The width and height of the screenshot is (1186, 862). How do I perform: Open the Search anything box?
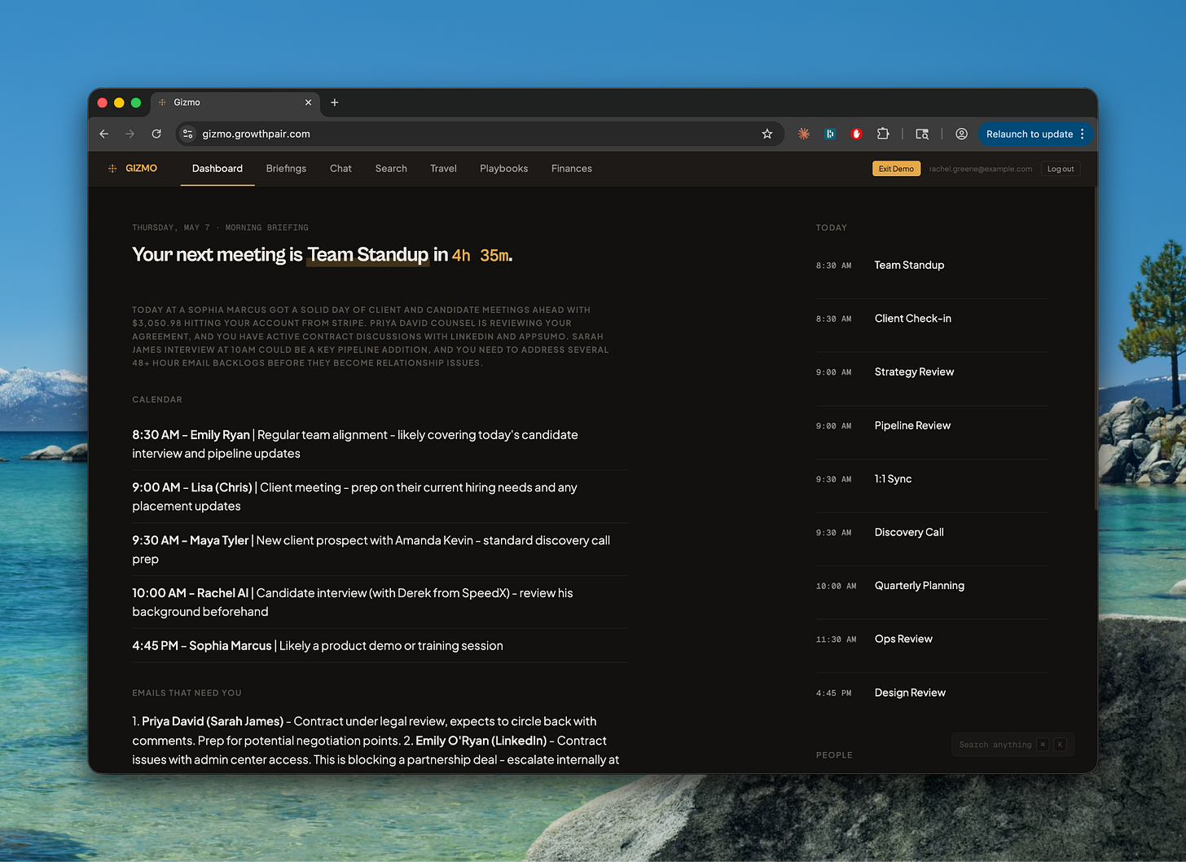tap(1012, 745)
